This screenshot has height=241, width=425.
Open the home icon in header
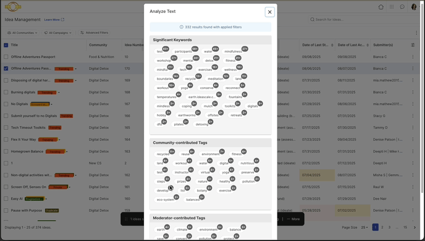381,7
